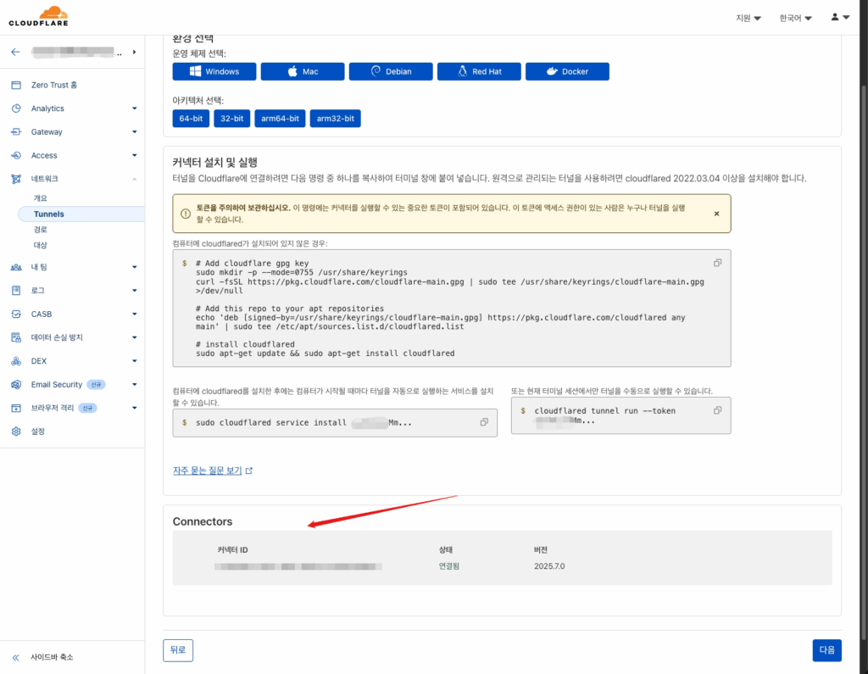Image resolution: width=868 pixels, height=674 pixels.
Task: Click the Access icon in sidebar
Action: [x=16, y=156]
